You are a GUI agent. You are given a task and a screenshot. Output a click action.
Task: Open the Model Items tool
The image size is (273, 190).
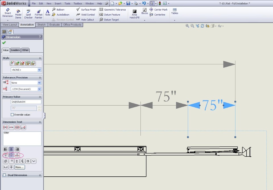(x=18, y=14)
